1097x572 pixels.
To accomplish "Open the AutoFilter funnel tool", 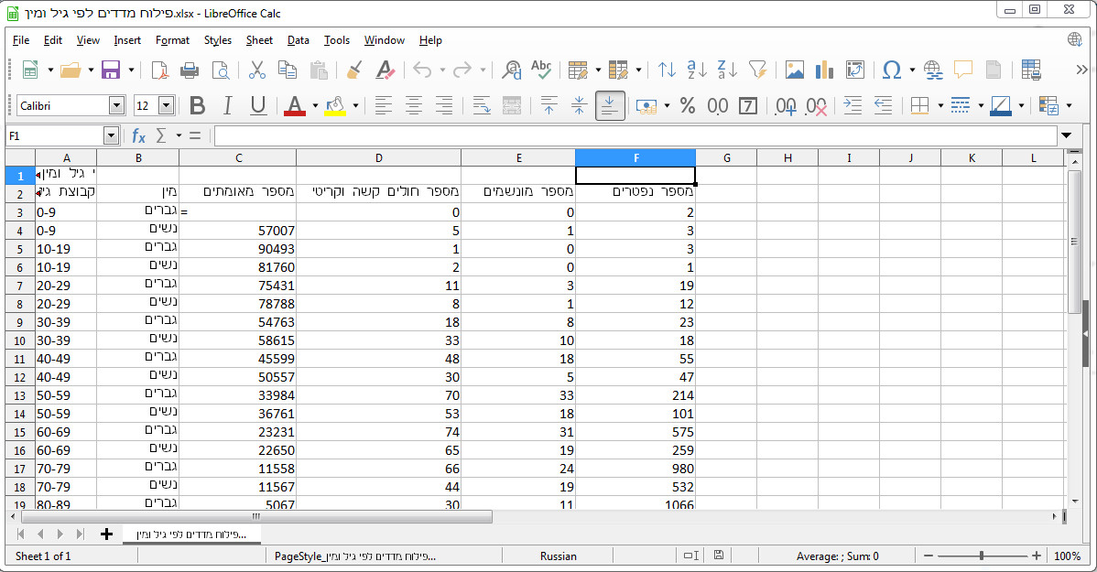I will click(757, 70).
